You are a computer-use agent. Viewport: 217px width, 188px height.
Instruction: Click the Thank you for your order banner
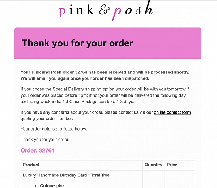pos(108,43)
